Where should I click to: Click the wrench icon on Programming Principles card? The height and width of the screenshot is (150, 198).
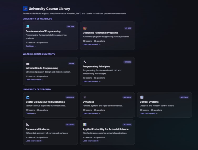(x=85, y=62)
